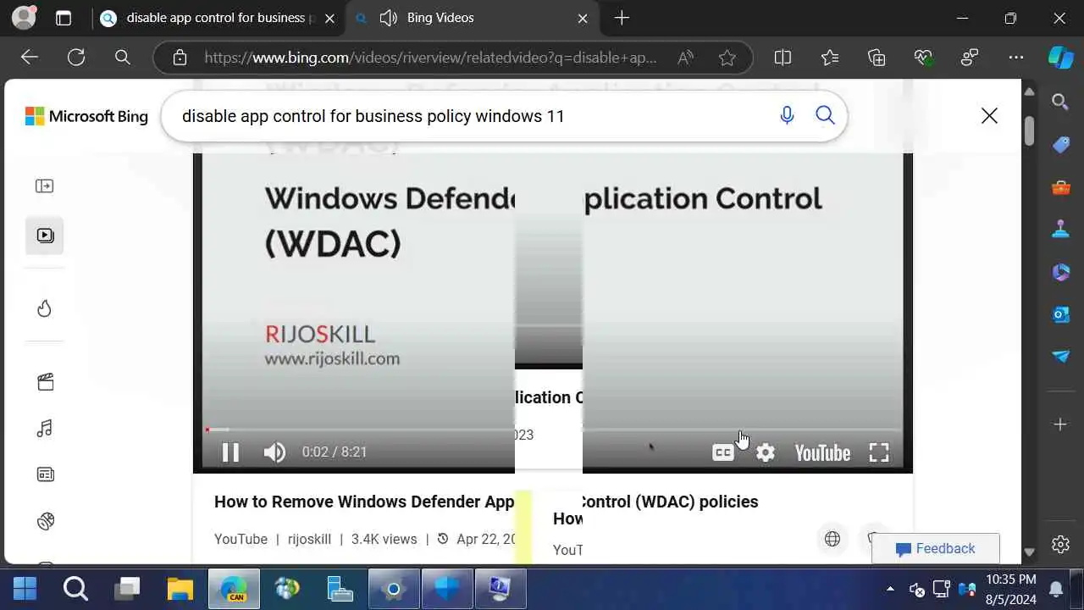Click the page scrollbar up arrow
The height and width of the screenshot is (610, 1084).
pos(1029,91)
